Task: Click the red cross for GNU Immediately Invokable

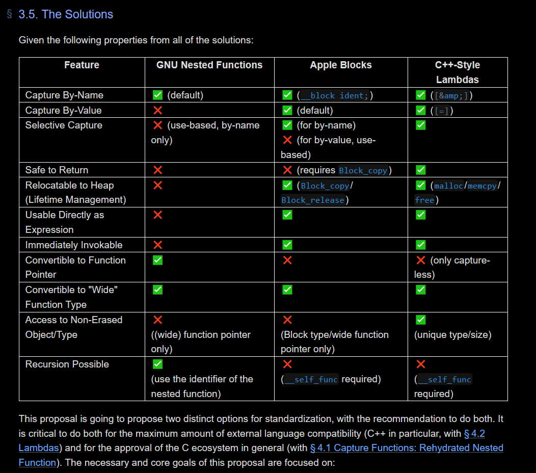Action: click(157, 245)
